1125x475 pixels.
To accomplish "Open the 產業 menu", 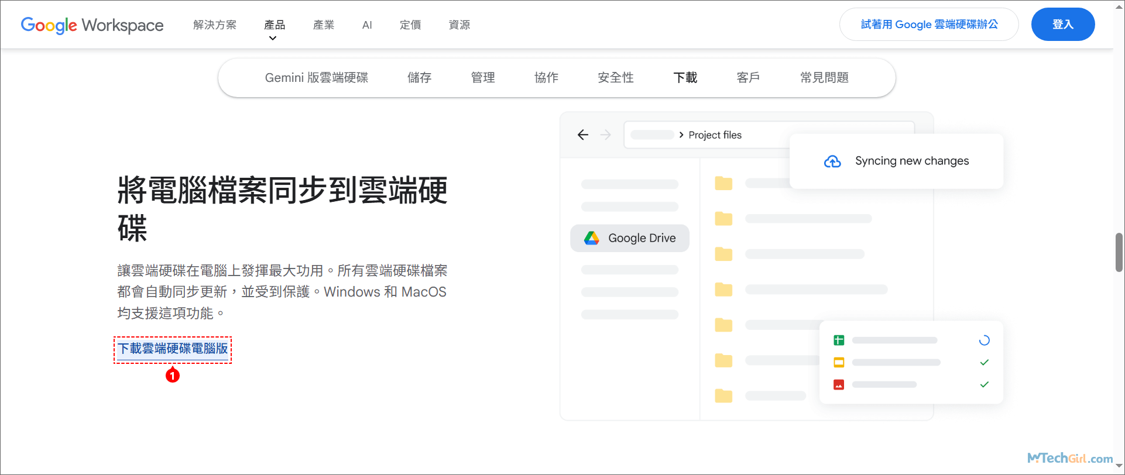I will tap(324, 25).
